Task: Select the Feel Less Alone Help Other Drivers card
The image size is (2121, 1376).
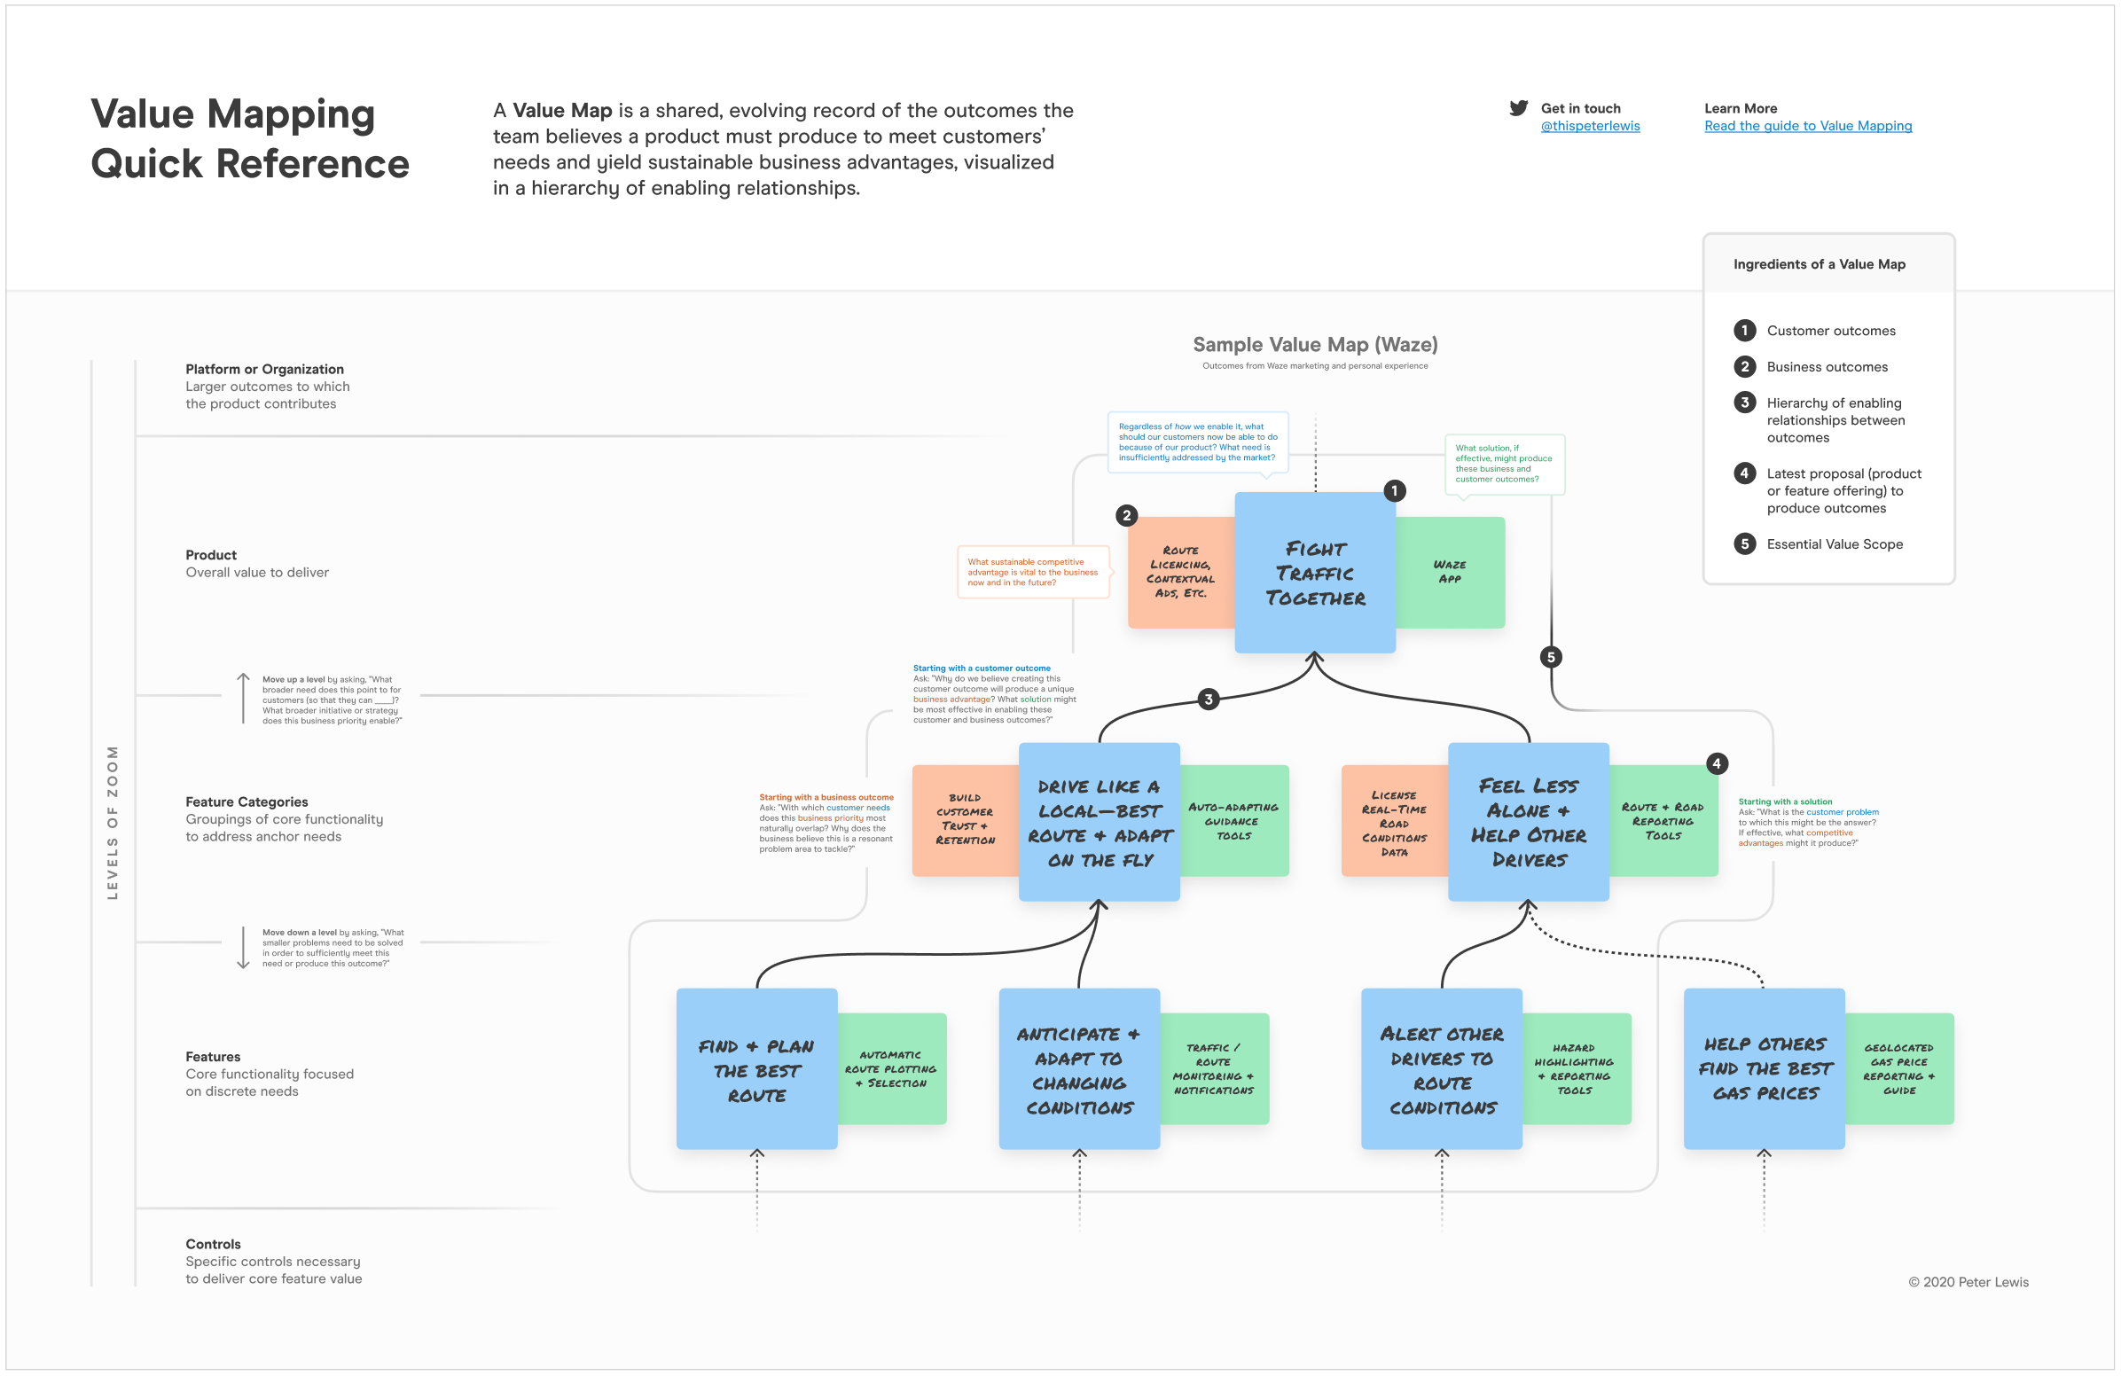Action: click(x=1530, y=823)
